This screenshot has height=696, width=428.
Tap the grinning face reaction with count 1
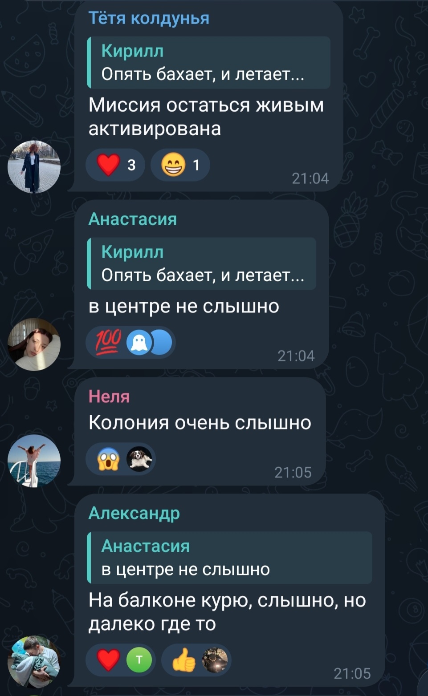[180, 165]
